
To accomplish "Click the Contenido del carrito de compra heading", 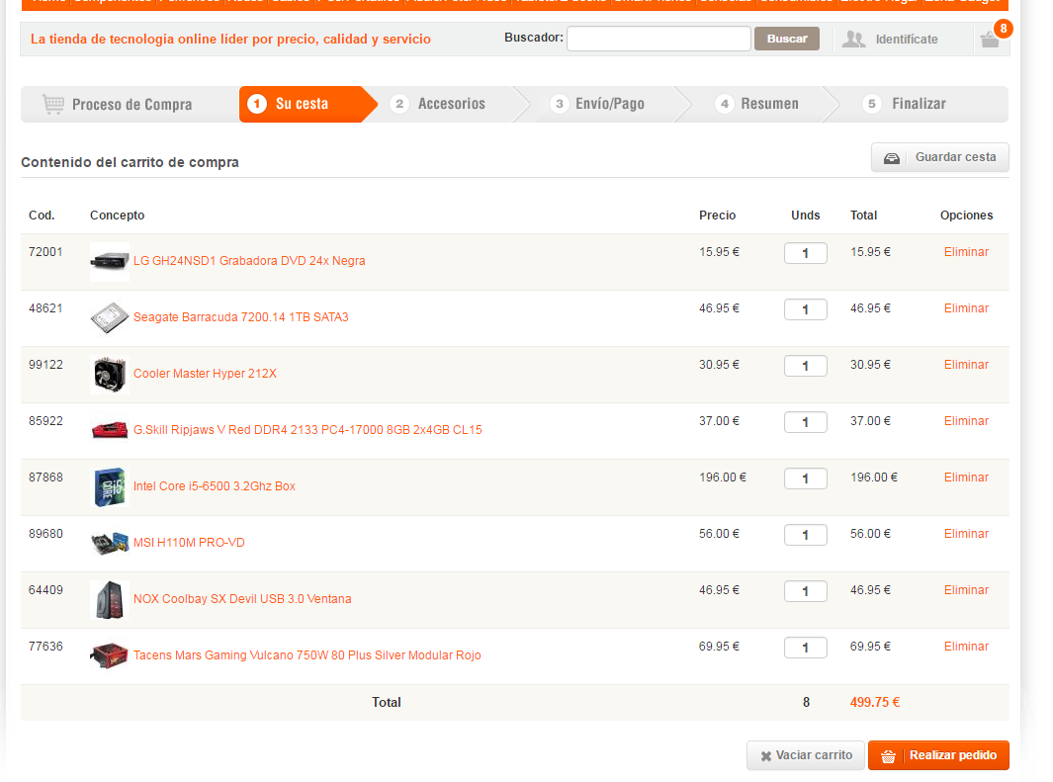I will (x=130, y=162).
